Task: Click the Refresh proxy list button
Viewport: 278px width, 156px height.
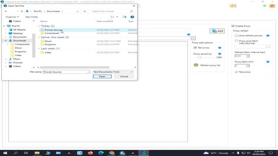Action: tap(207, 65)
